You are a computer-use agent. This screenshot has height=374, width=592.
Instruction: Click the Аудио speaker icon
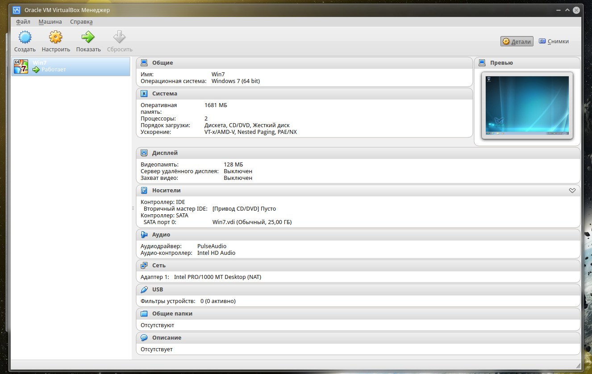(x=144, y=235)
